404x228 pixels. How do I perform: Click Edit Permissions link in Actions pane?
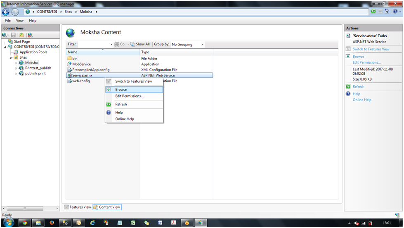(x=366, y=62)
